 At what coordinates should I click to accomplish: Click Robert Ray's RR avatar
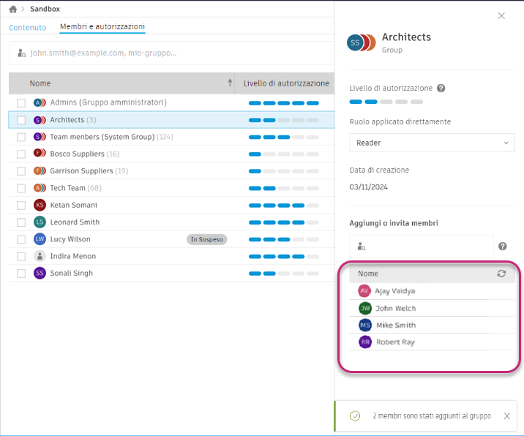tap(365, 342)
